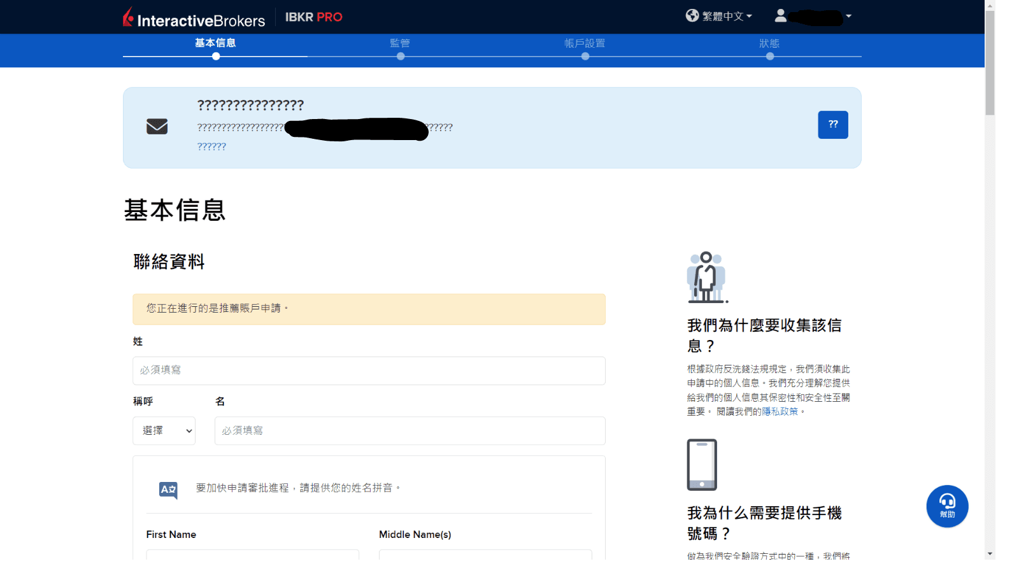Click the 姓 last name input field

coord(368,371)
